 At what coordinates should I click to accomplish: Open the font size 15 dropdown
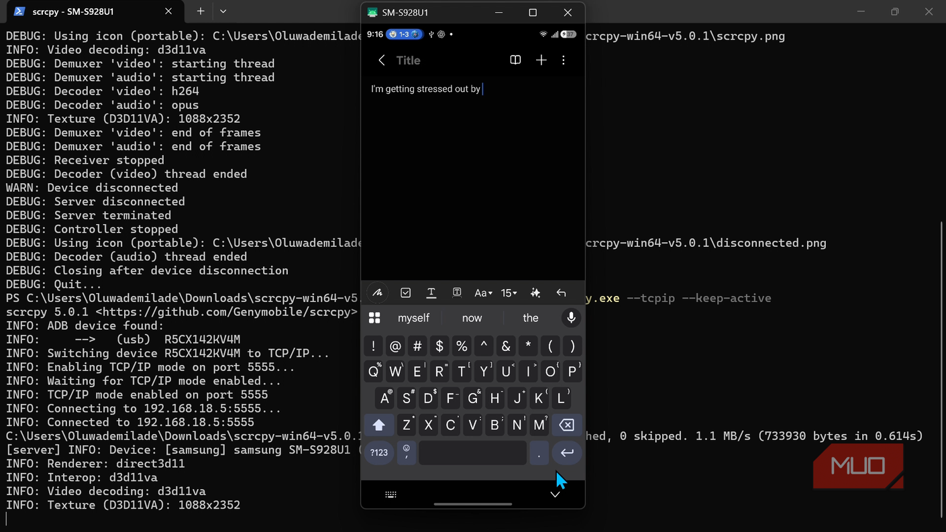point(509,292)
